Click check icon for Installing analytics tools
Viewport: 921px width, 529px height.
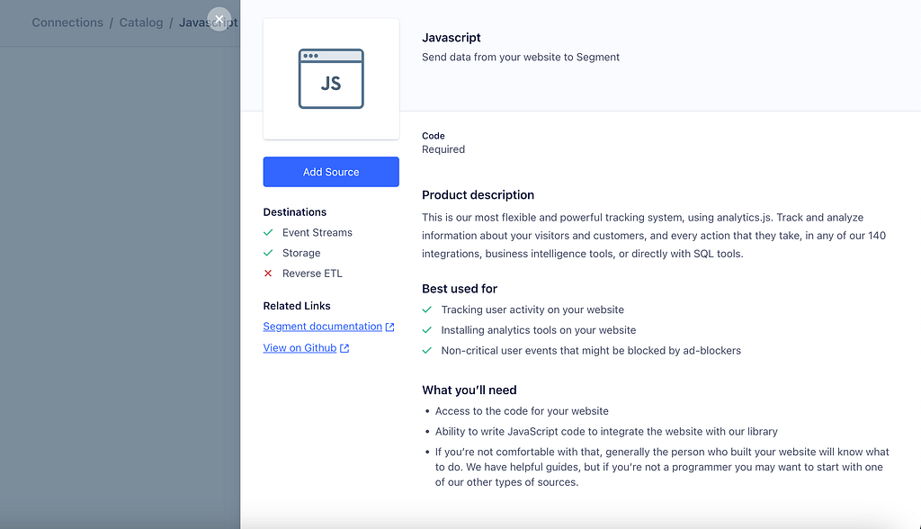point(427,330)
